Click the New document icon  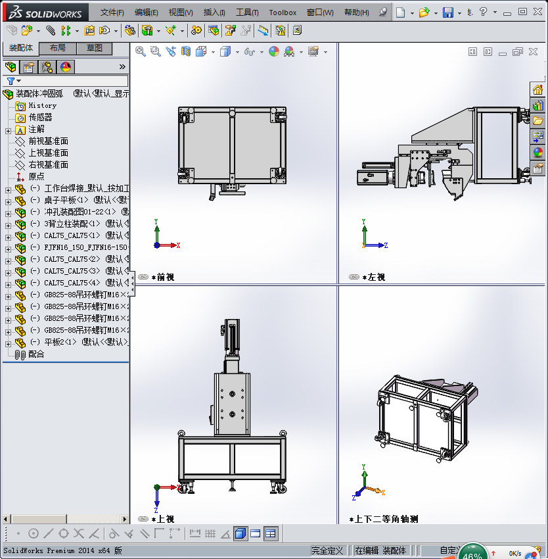pyautogui.click(x=401, y=12)
